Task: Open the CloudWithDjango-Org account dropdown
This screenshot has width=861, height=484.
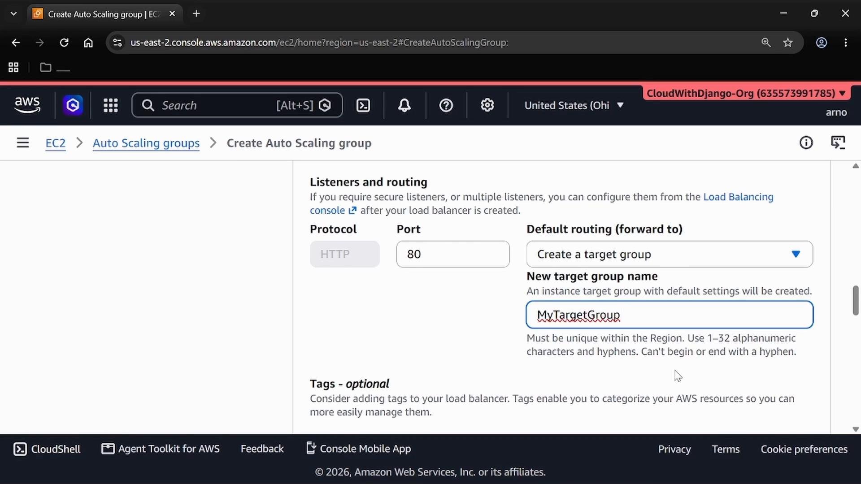Action: coord(746,93)
